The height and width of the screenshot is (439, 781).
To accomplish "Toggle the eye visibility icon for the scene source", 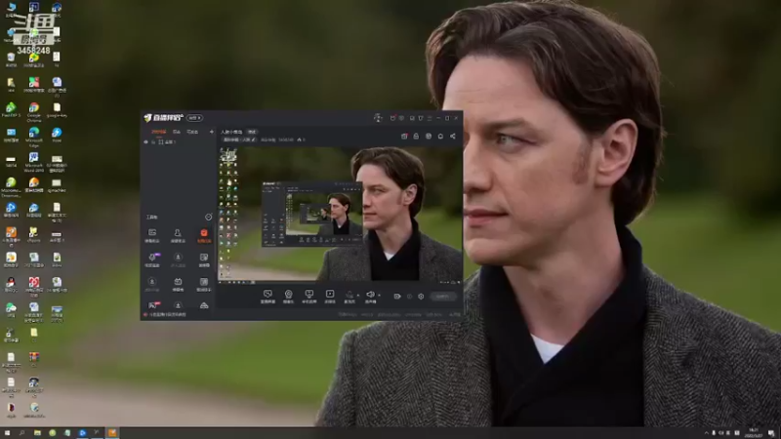I will tap(145, 141).
